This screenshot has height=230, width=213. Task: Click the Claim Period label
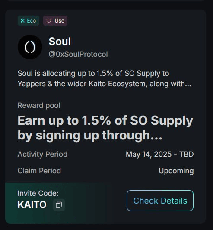pyautogui.click(x=39, y=171)
